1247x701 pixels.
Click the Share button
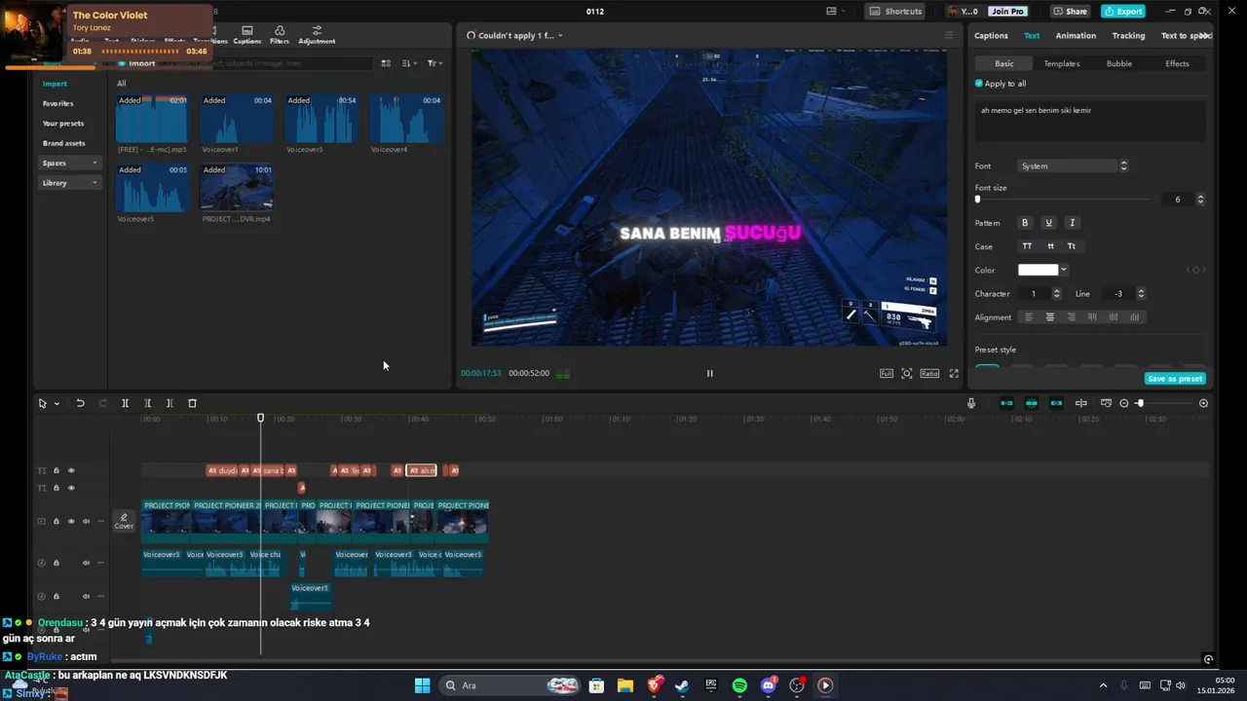(x=1070, y=11)
